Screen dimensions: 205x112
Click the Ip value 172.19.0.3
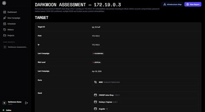click(96, 45)
